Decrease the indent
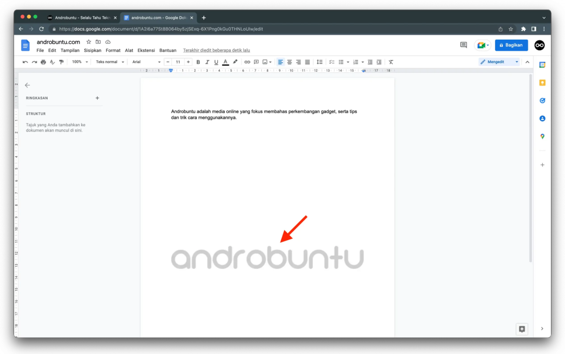The width and height of the screenshot is (565, 354). [370, 62]
